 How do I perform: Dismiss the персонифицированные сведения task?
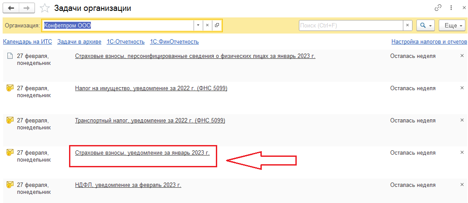(x=462, y=56)
